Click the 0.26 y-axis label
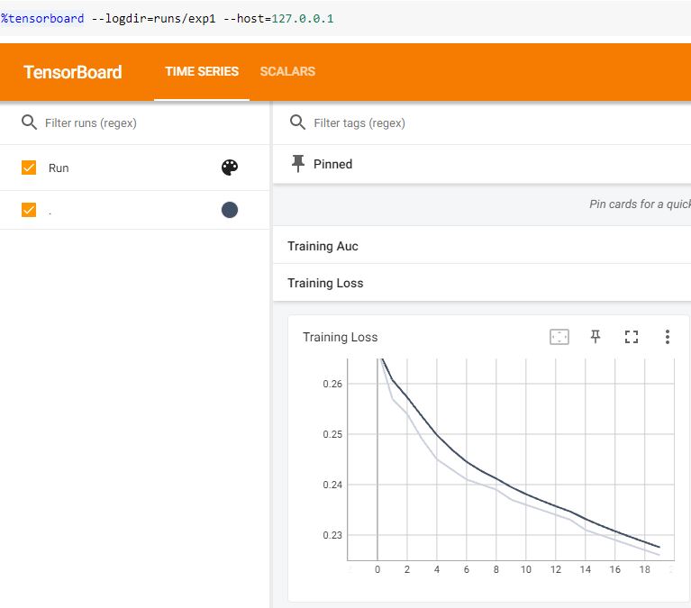This screenshot has height=608, width=691. (332, 384)
